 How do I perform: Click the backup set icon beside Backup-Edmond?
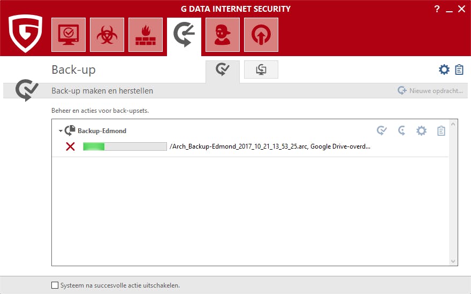[x=70, y=130]
